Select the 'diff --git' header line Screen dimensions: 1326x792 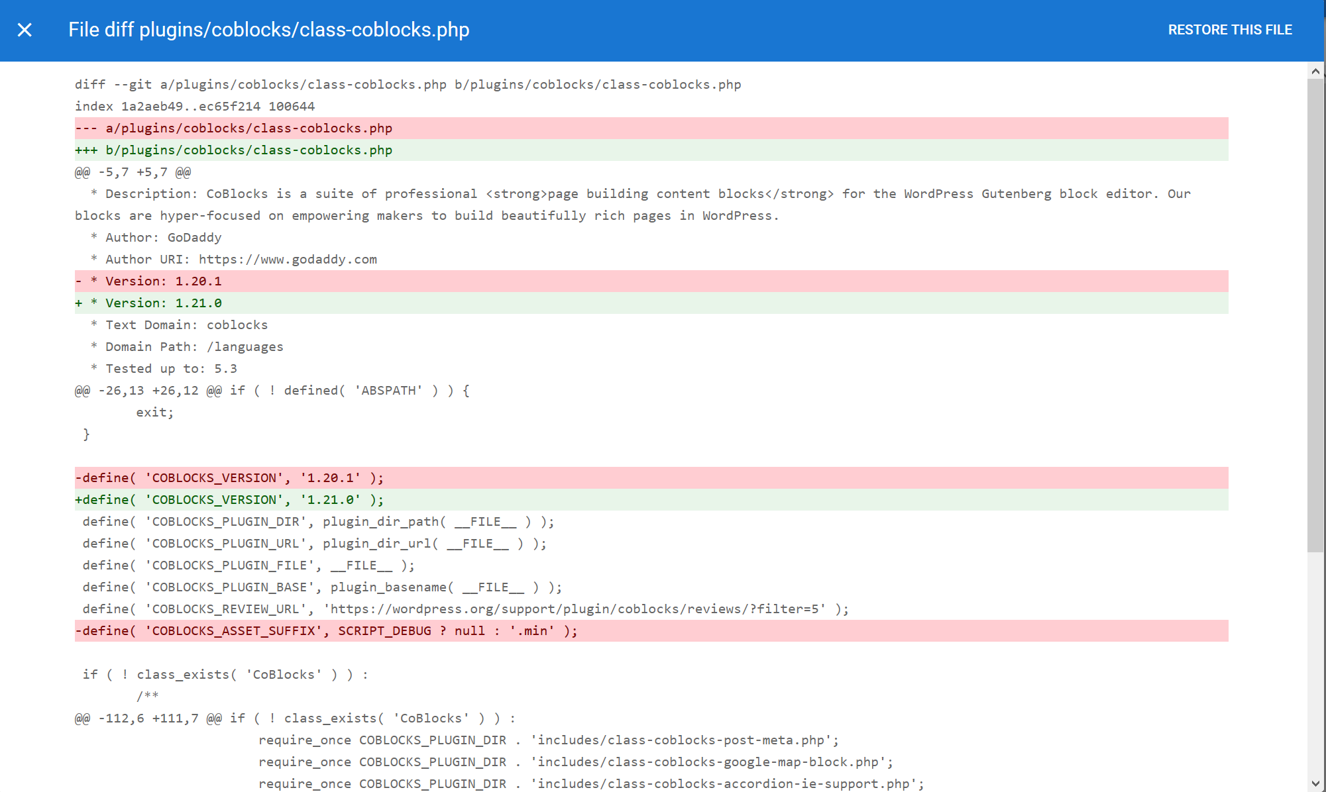tap(408, 84)
